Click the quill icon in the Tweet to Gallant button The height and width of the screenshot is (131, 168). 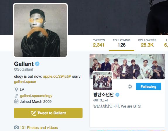pyautogui.click(x=34, y=113)
